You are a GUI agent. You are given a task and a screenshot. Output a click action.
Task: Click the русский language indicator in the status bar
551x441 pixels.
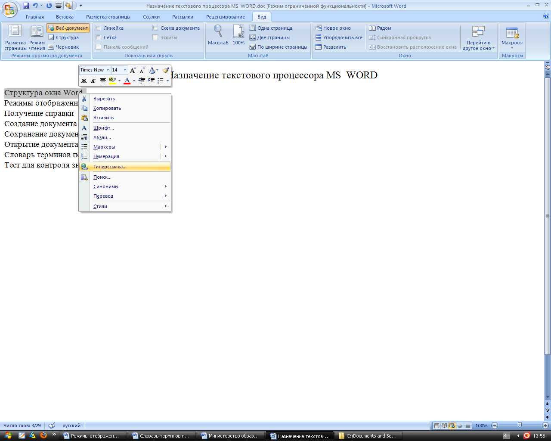71,425
